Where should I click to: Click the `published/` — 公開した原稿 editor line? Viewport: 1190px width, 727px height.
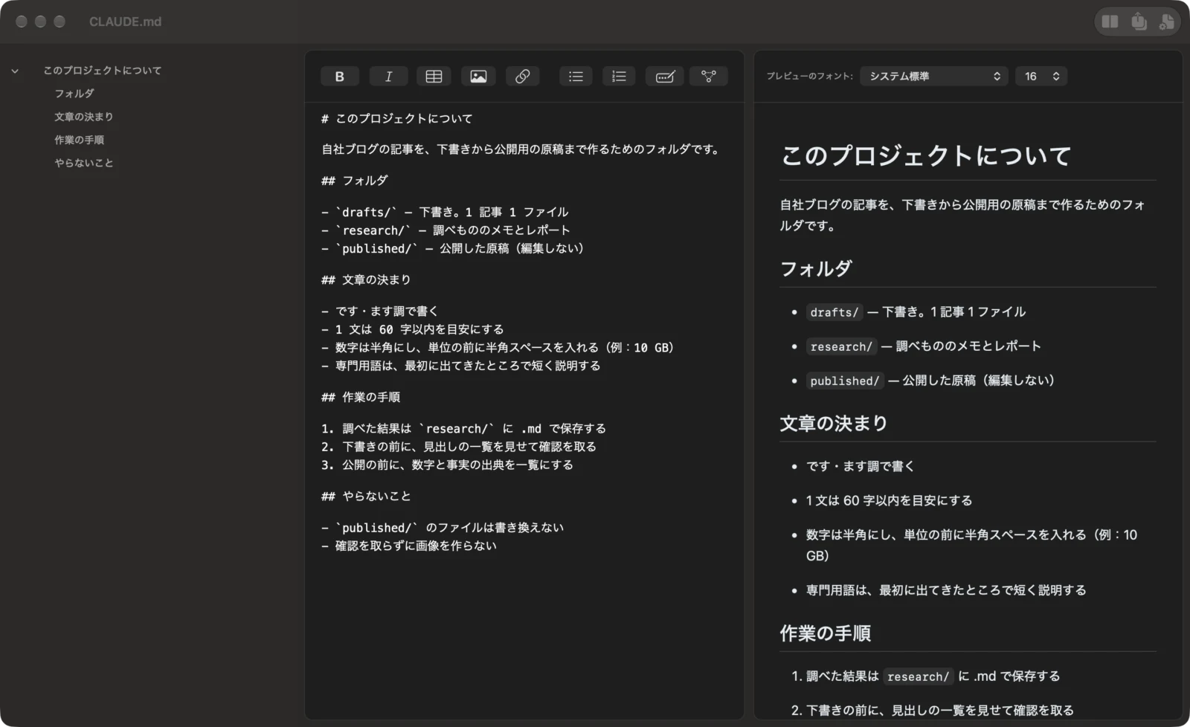(x=452, y=249)
